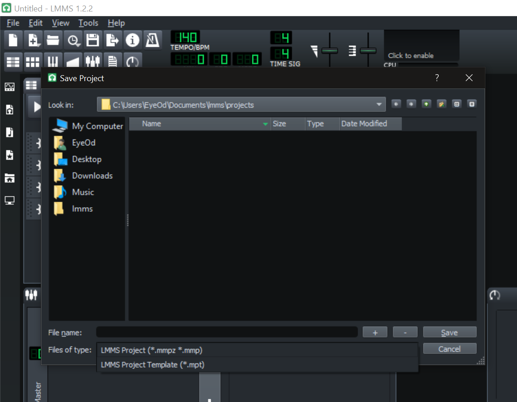Open the Tools menu
This screenshot has height=402, width=517.
coord(88,23)
